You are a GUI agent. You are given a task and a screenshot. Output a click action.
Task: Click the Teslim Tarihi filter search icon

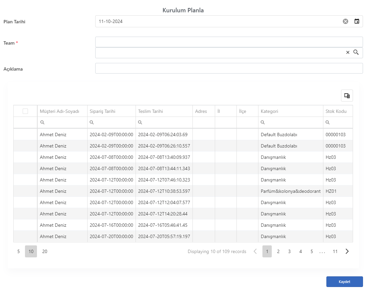140,122
